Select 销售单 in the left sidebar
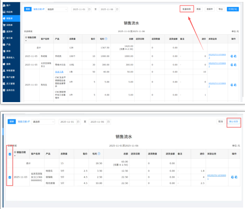This screenshot has height=209, width=245. pos(10,18)
